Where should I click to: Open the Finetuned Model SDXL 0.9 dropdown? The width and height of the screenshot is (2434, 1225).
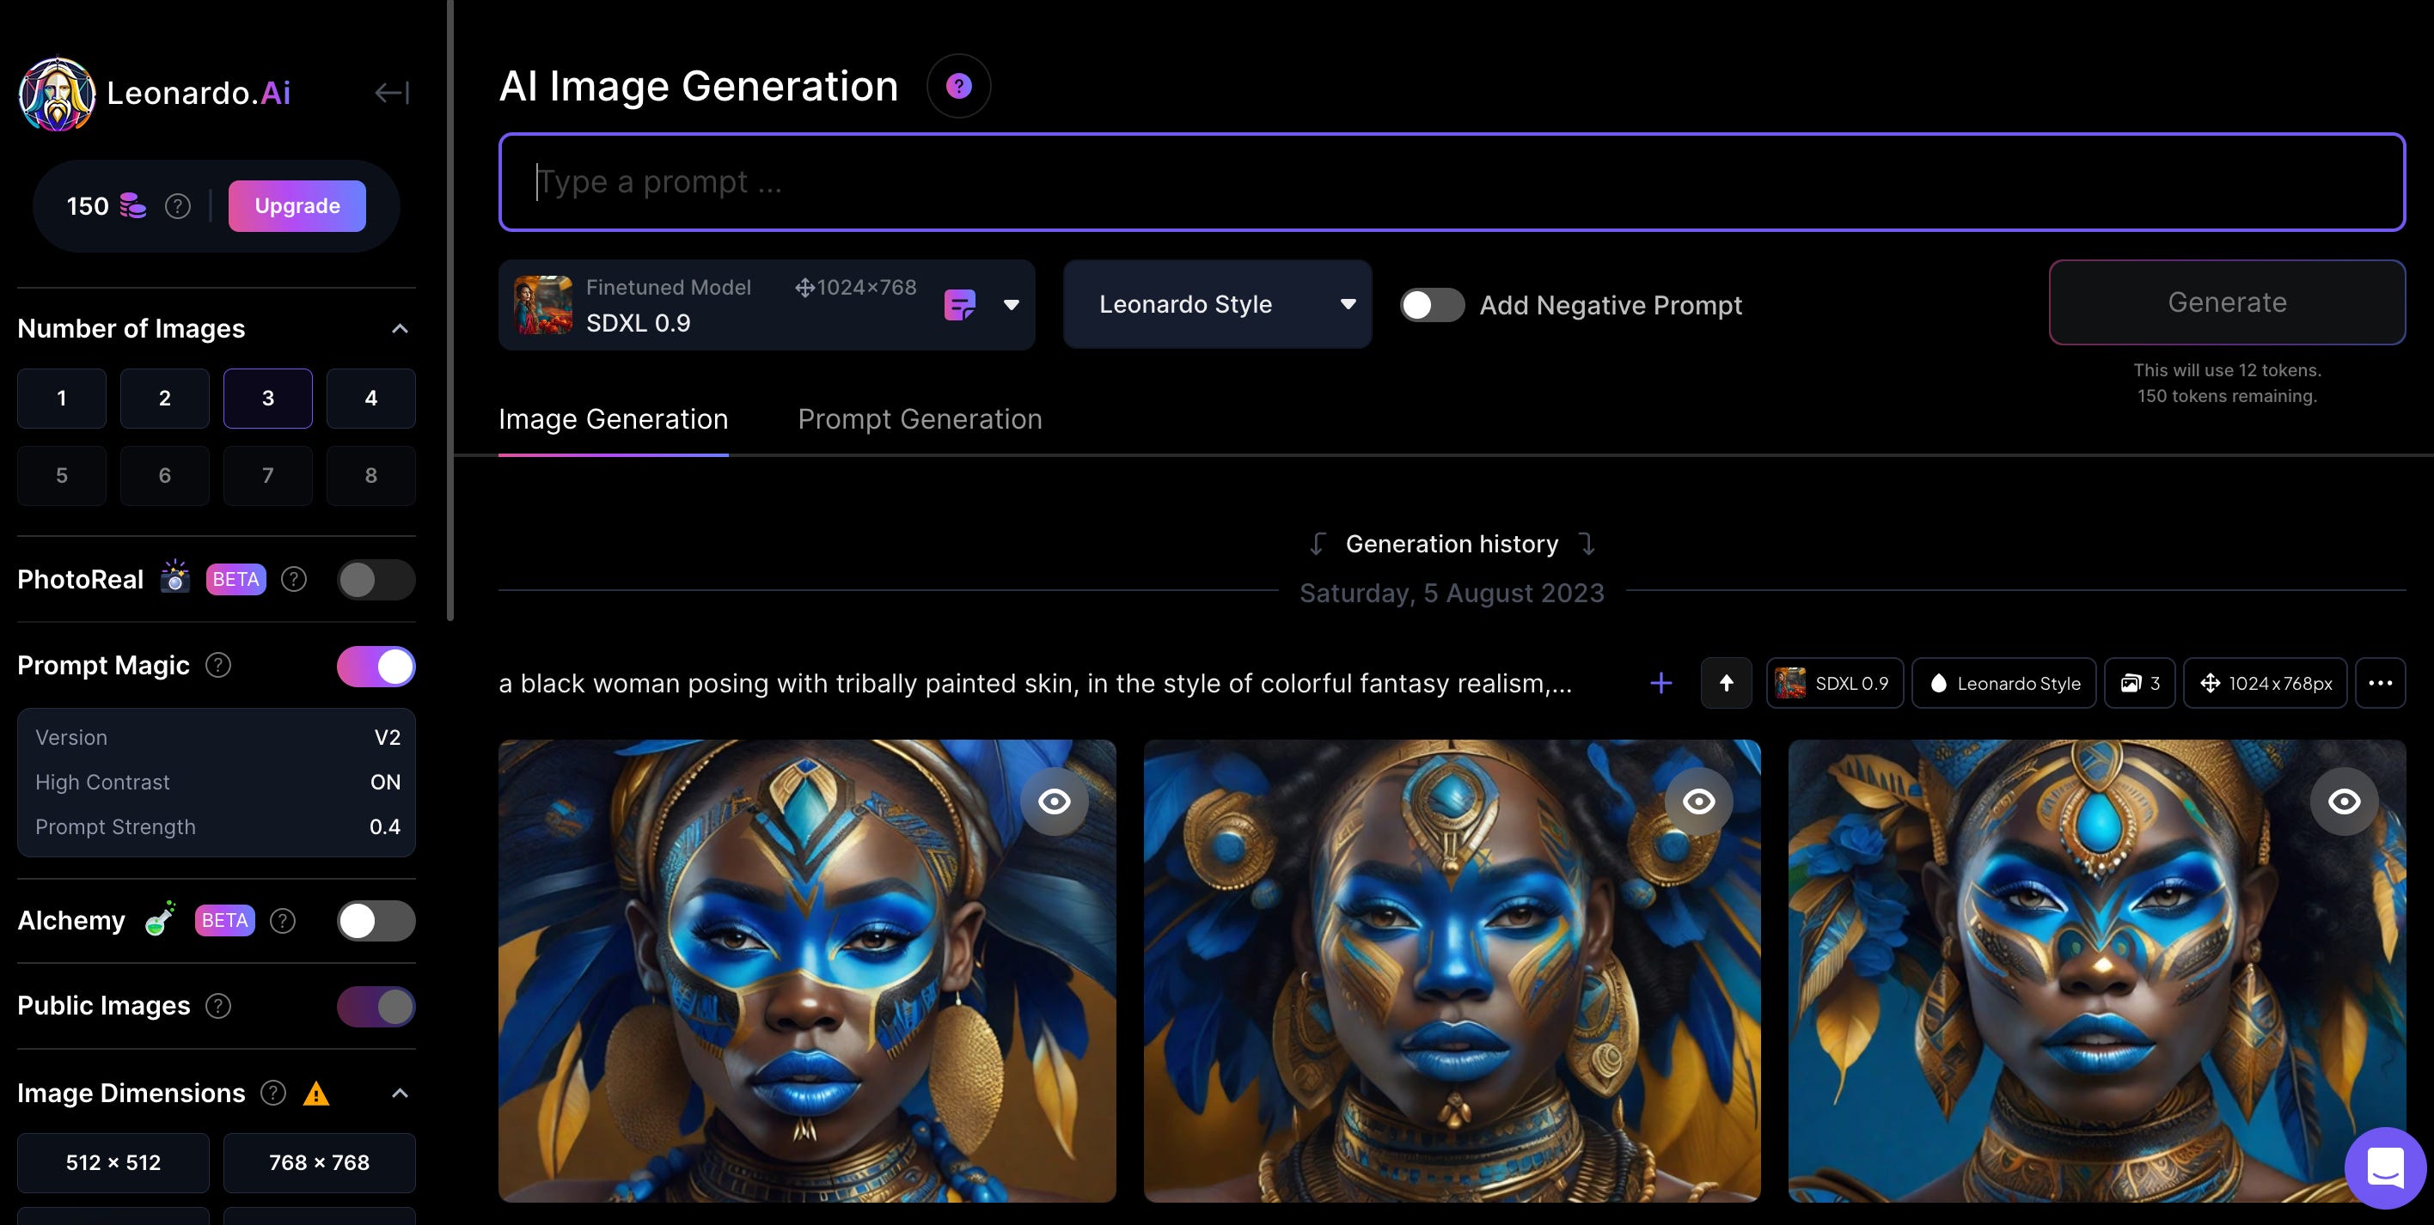(x=1010, y=305)
